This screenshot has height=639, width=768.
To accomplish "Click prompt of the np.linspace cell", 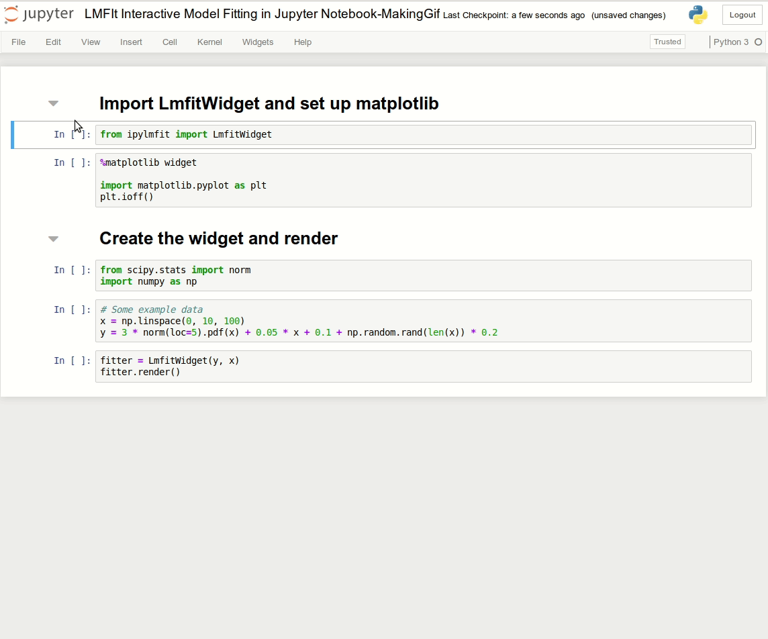I will 72,309.
